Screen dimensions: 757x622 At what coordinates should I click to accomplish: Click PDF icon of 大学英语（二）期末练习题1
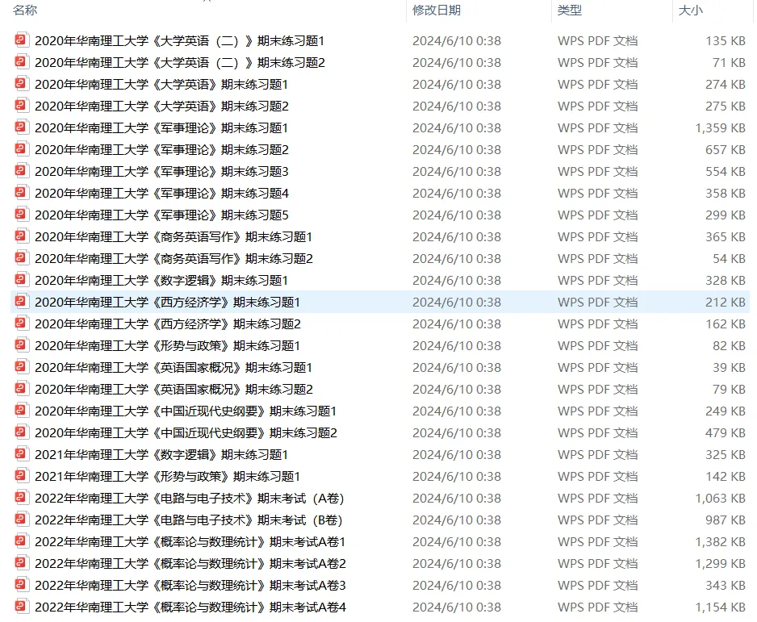(21, 40)
